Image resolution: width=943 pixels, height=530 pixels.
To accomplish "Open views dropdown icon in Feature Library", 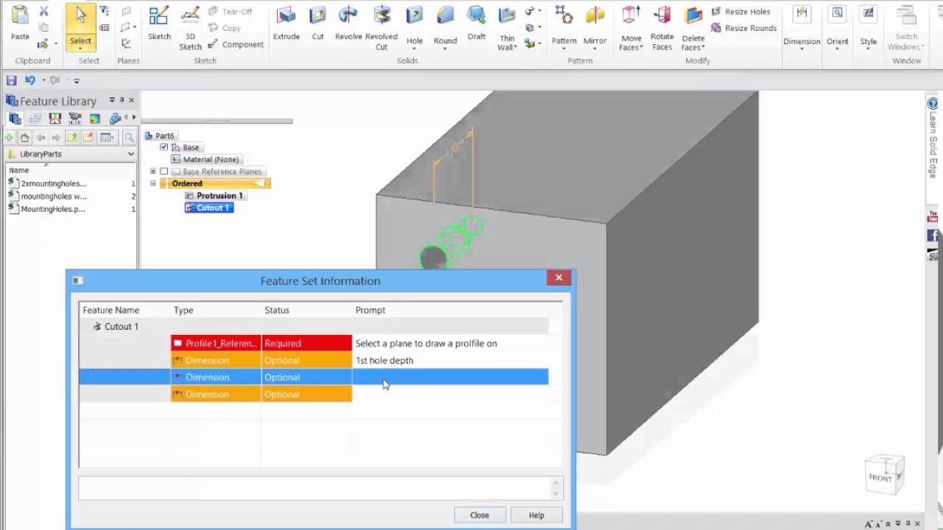I will tap(108, 137).
